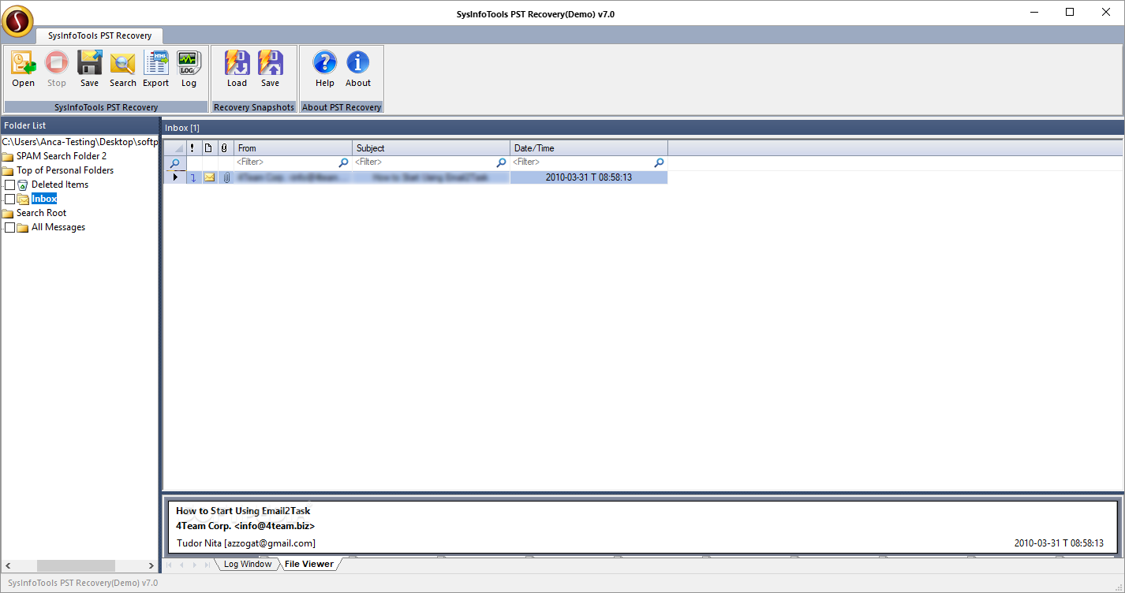Image resolution: width=1125 pixels, height=593 pixels.
Task: Click the preview pane date 2010-03-31 T 08:58:13
Action: pos(1059,543)
